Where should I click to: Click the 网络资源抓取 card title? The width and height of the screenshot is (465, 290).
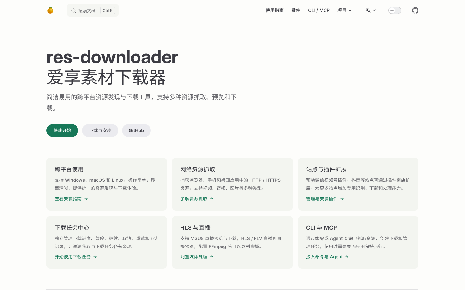pyautogui.click(x=198, y=169)
